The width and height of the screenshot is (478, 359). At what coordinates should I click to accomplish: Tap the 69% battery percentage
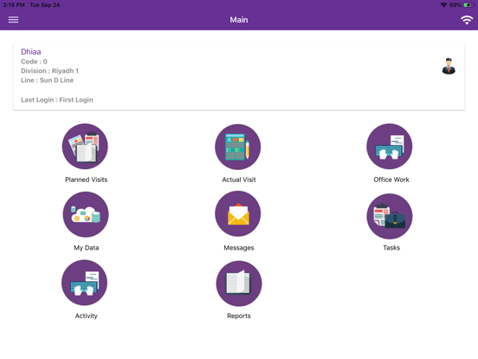[455, 5]
